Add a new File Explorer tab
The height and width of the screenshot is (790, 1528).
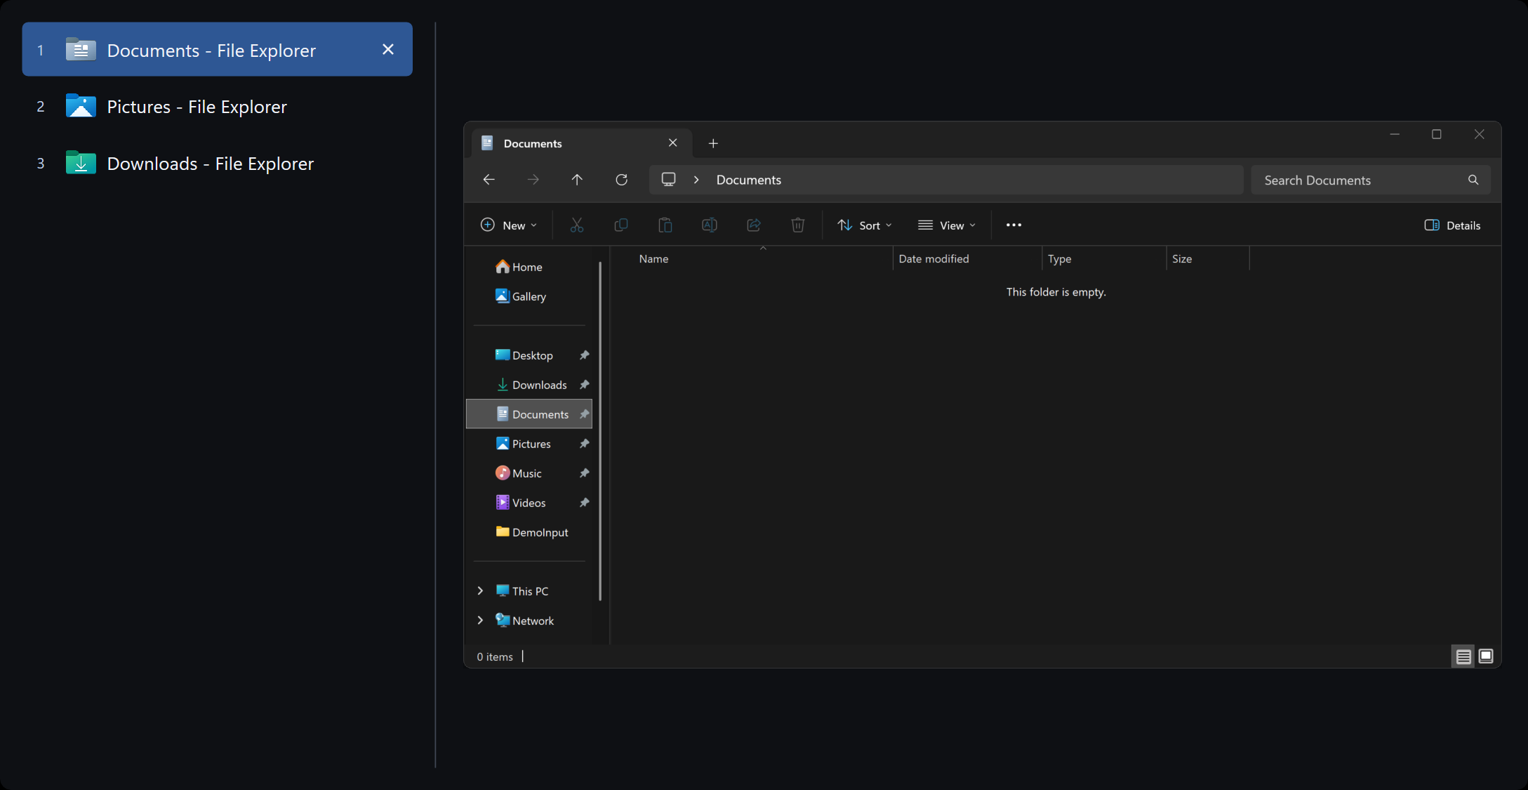[x=713, y=143]
